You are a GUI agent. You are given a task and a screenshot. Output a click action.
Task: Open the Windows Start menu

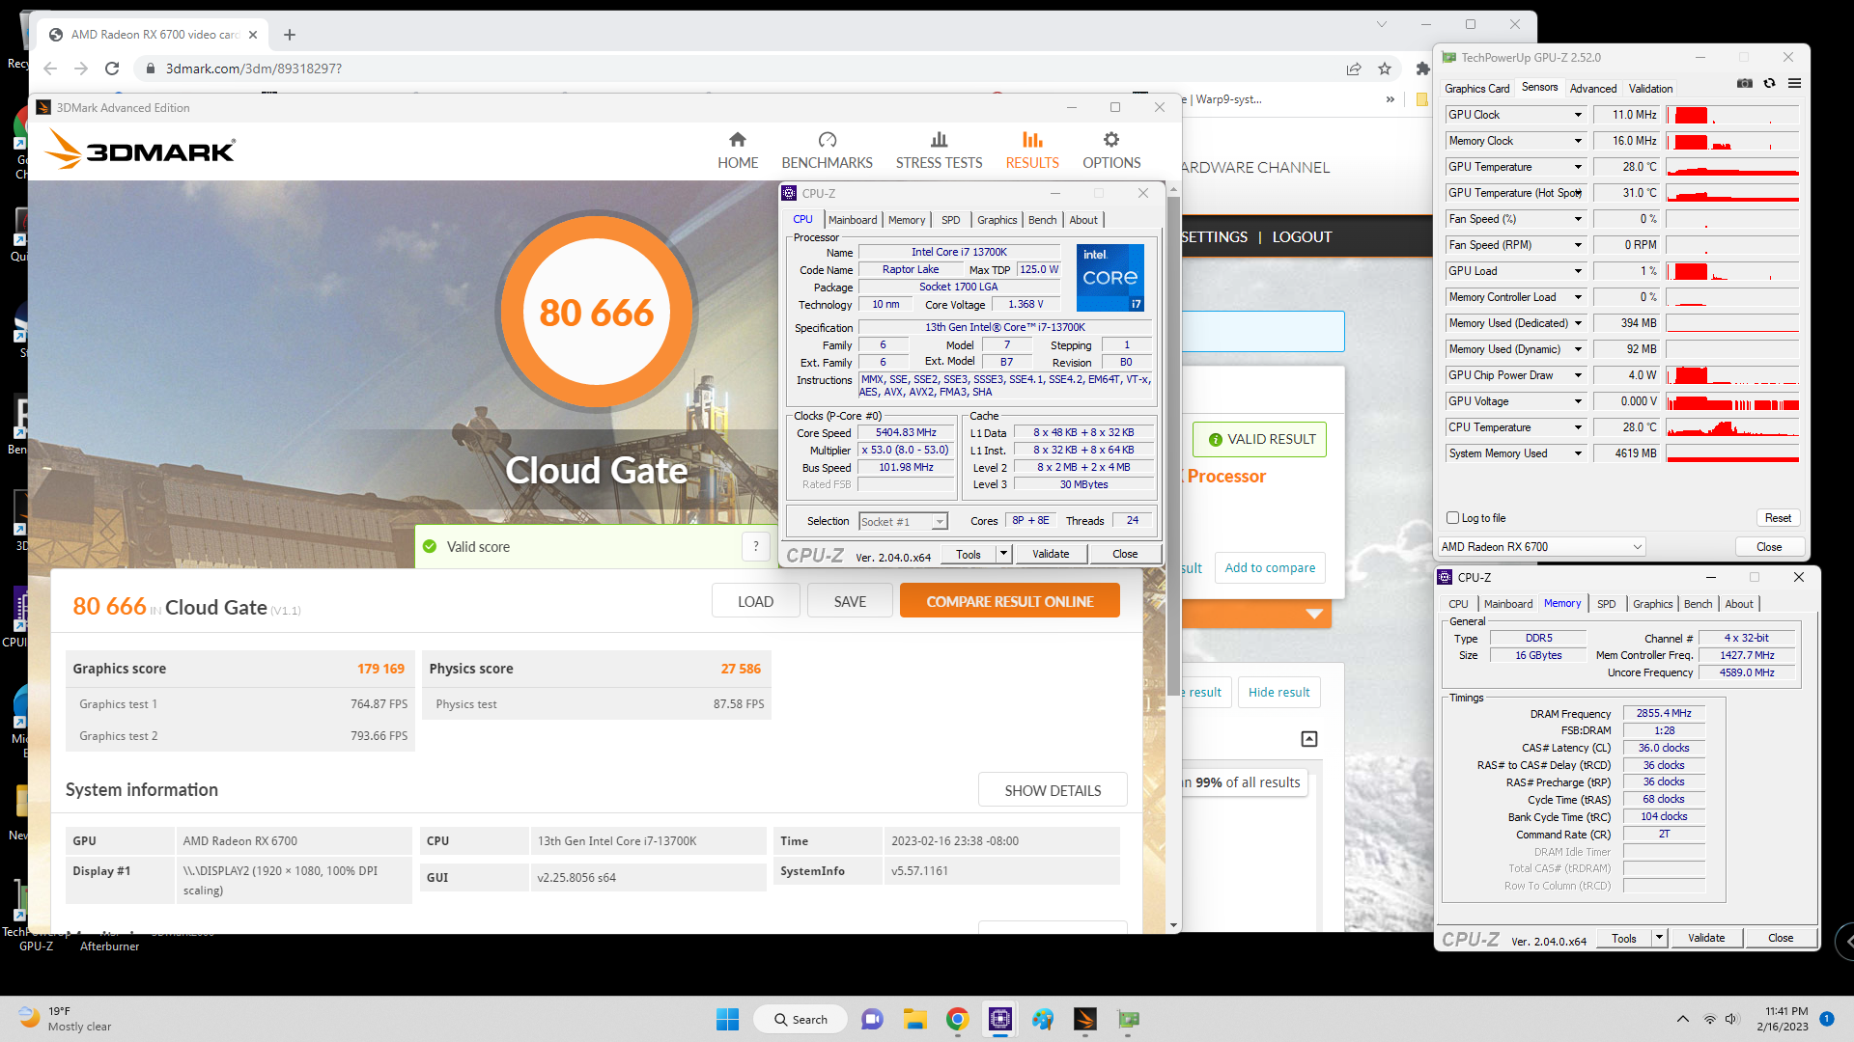(x=727, y=1019)
